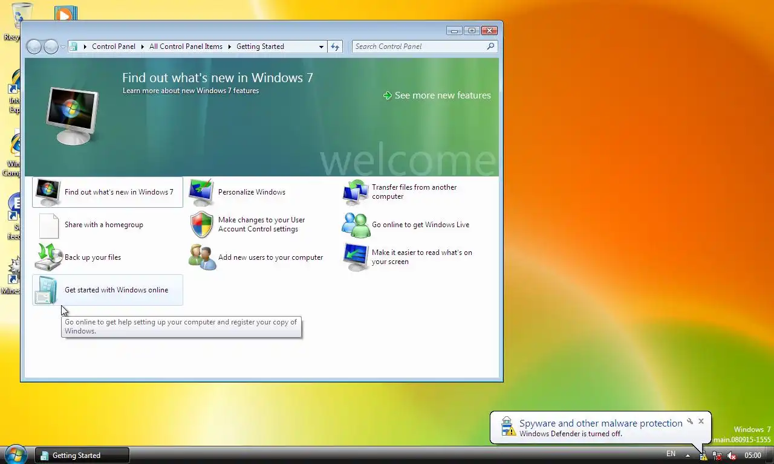Image resolution: width=774 pixels, height=464 pixels.
Task: Select Control Panel in the breadcrumb
Action: [x=114, y=47]
